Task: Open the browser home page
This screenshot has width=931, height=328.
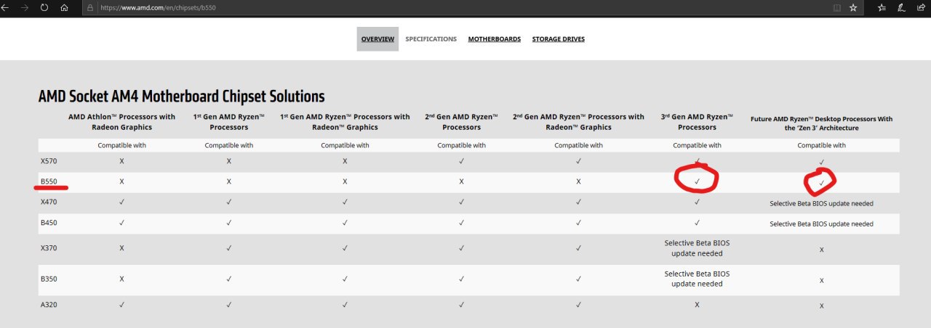Action: coord(64,7)
